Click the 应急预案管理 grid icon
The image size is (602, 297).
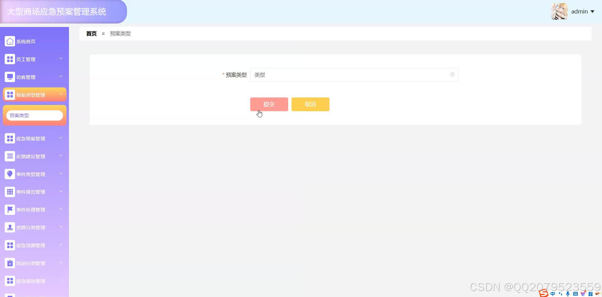[x=10, y=138]
